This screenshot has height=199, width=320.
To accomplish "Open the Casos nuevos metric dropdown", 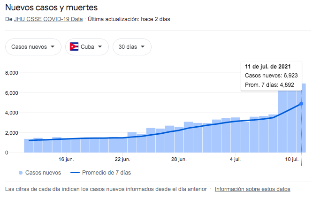I will tap(33, 47).
